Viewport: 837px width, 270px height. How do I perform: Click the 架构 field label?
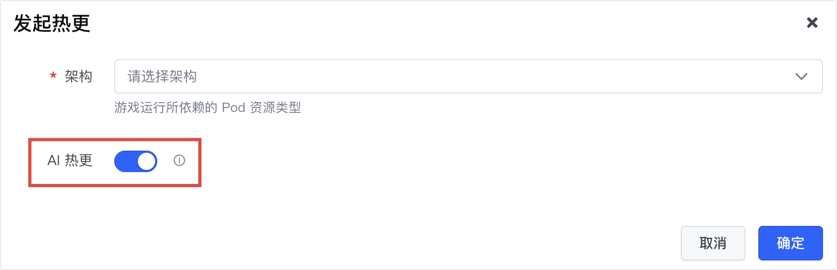[x=78, y=76]
